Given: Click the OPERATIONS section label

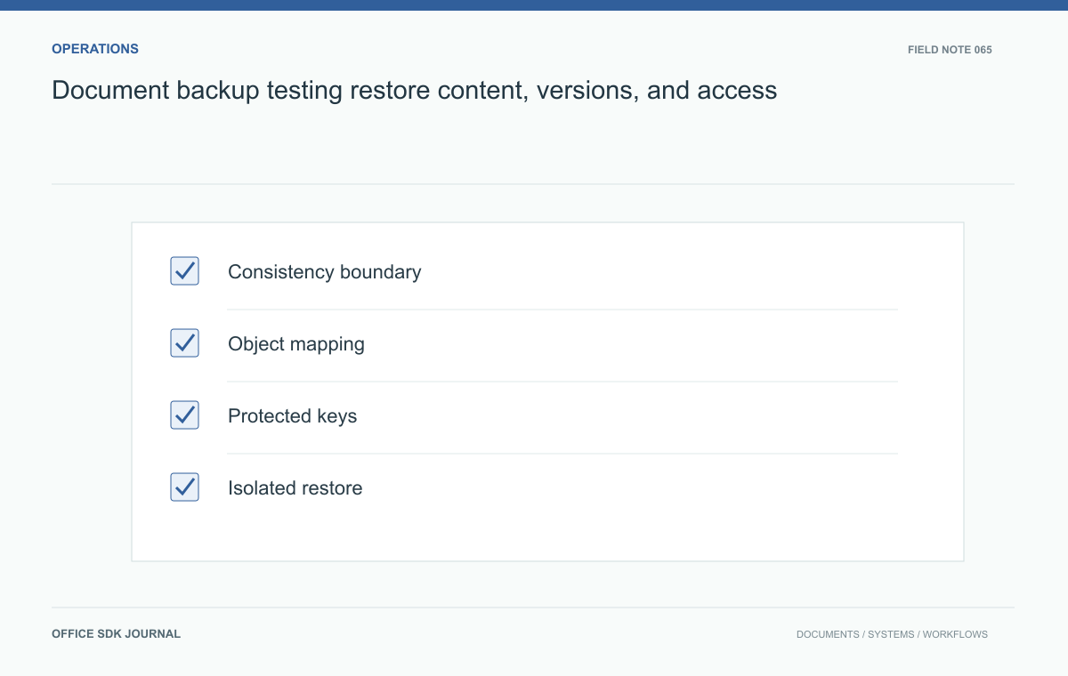Looking at the screenshot, I should [x=95, y=49].
